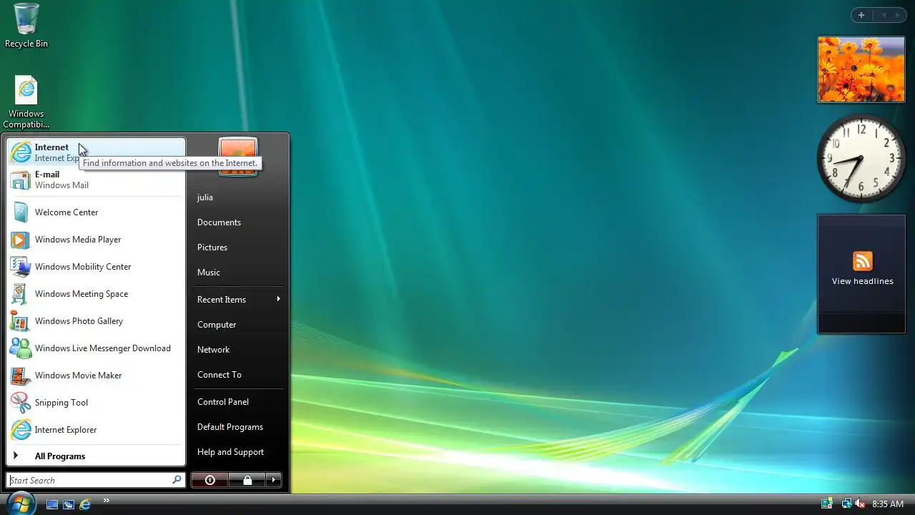Launch Internet Explorer from Quick Launch
The image size is (915, 515).
pyautogui.click(x=85, y=504)
